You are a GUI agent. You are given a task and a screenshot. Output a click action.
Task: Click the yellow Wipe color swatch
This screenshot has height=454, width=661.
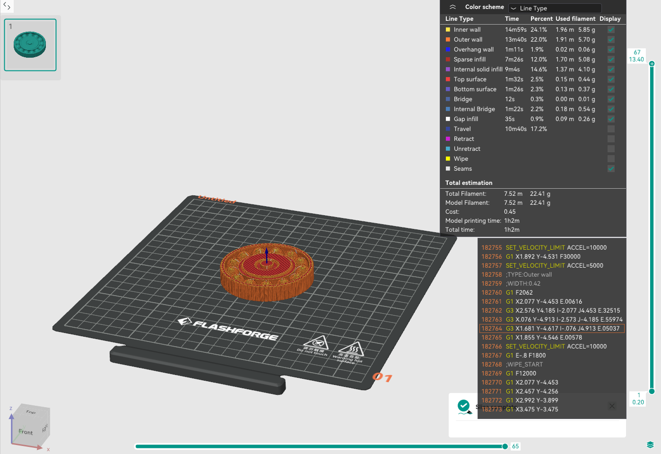(x=448, y=158)
